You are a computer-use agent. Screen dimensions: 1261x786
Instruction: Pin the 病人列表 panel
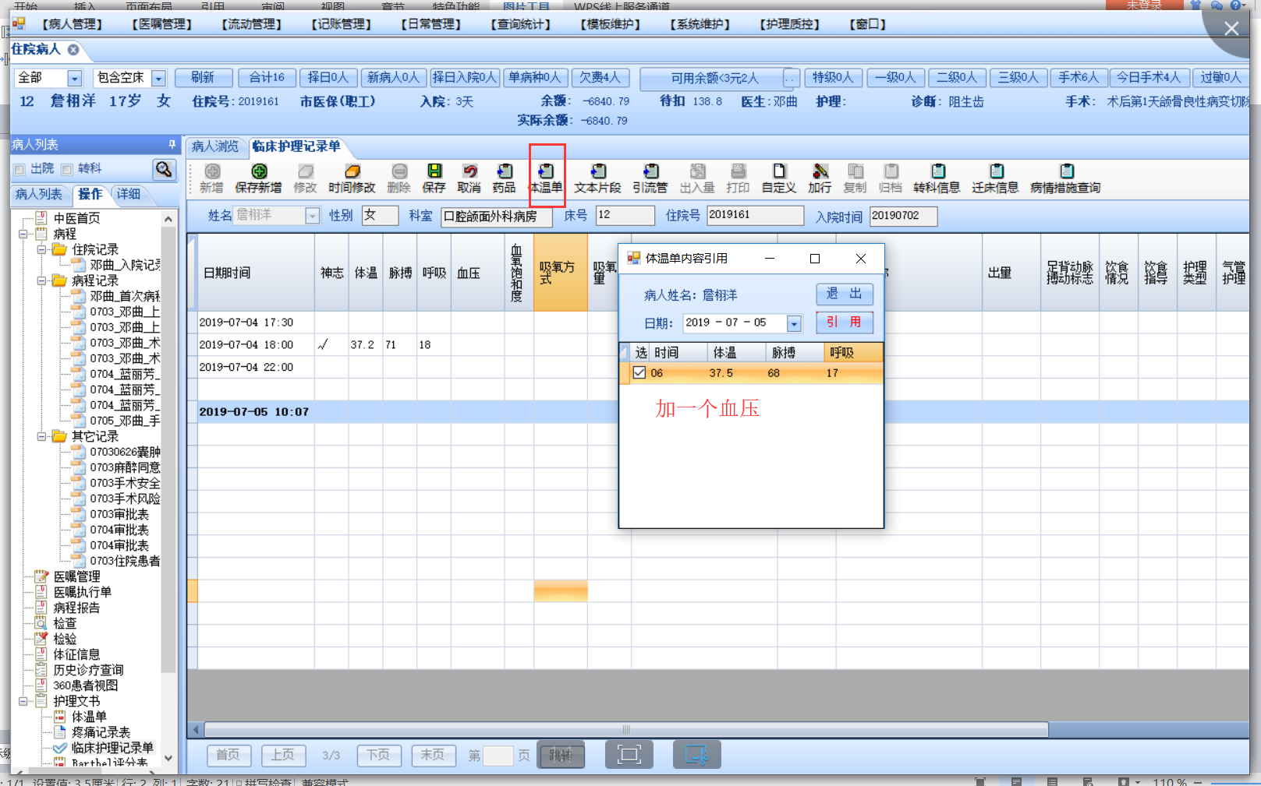click(172, 145)
